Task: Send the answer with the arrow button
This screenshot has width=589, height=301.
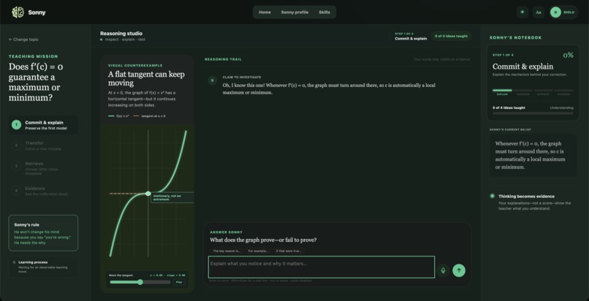Action: coord(459,270)
